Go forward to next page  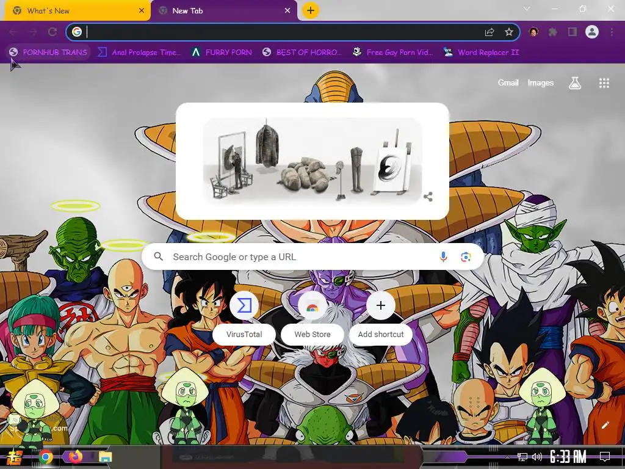coord(33,32)
